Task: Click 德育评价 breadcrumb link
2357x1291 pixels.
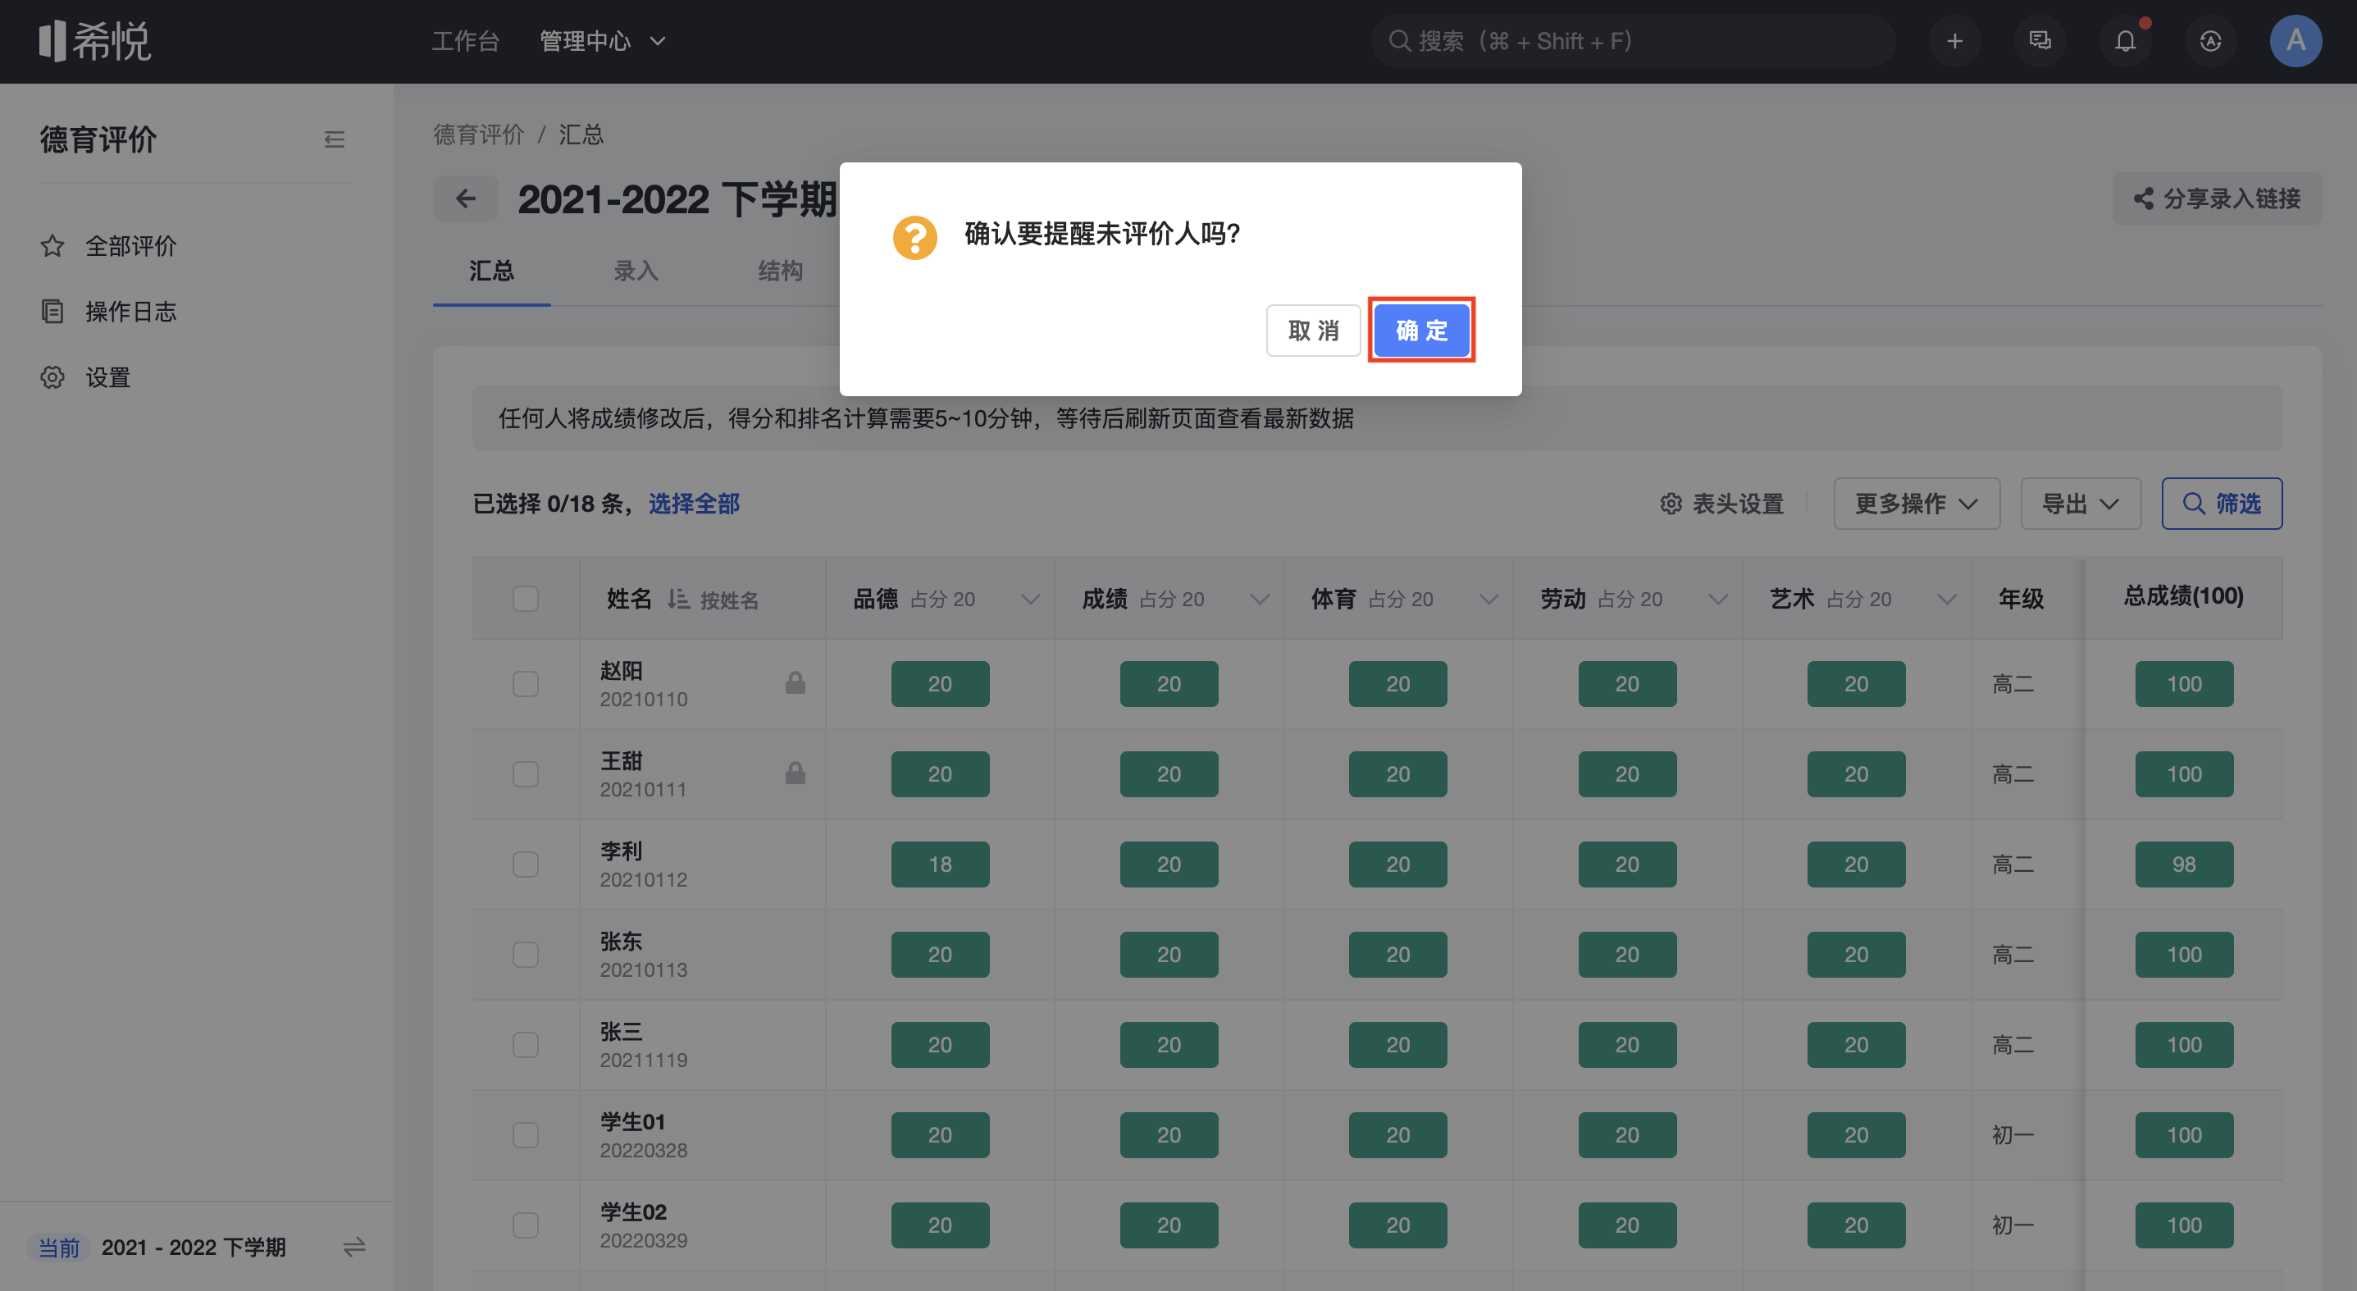Action: [479, 135]
